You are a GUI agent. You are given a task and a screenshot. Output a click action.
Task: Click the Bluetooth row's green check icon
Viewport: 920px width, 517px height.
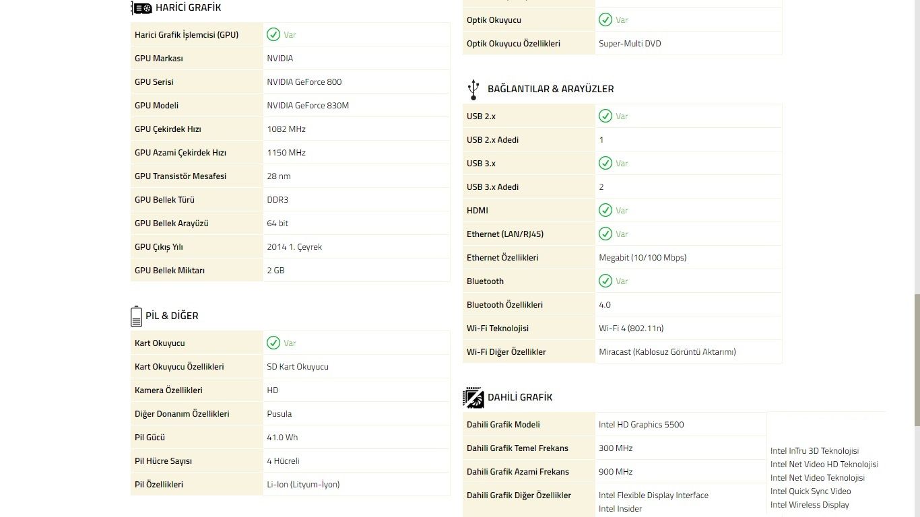click(x=605, y=281)
